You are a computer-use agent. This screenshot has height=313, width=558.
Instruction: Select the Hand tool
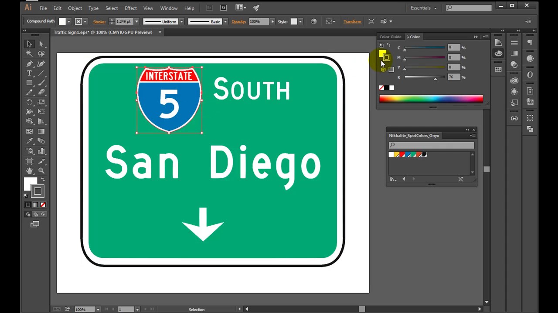click(29, 170)
